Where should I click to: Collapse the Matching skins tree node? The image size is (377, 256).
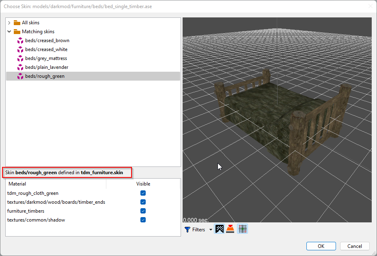(9, 32)
